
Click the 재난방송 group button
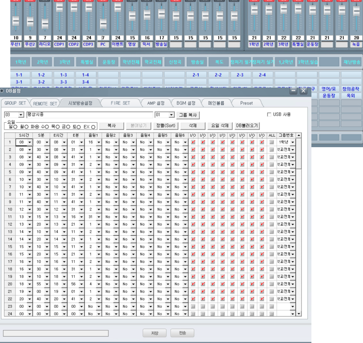coord(352,62)
